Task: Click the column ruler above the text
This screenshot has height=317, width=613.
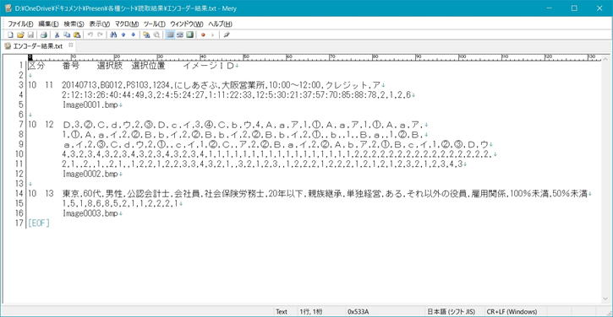Action: pyautogui.click(x=315, y=57)
